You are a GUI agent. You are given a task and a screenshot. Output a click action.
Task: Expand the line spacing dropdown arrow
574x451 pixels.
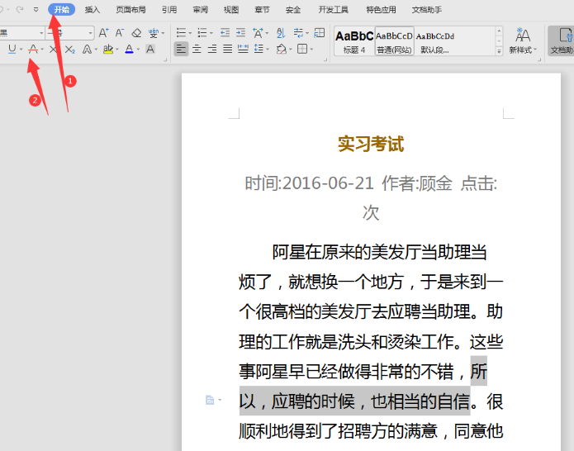pyautogui.click(x=268, y=49)
